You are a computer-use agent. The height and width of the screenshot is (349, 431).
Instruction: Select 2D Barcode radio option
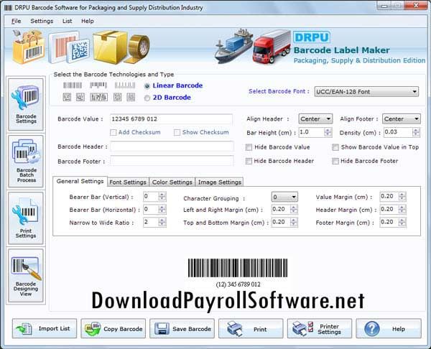(x=147, y=98)
